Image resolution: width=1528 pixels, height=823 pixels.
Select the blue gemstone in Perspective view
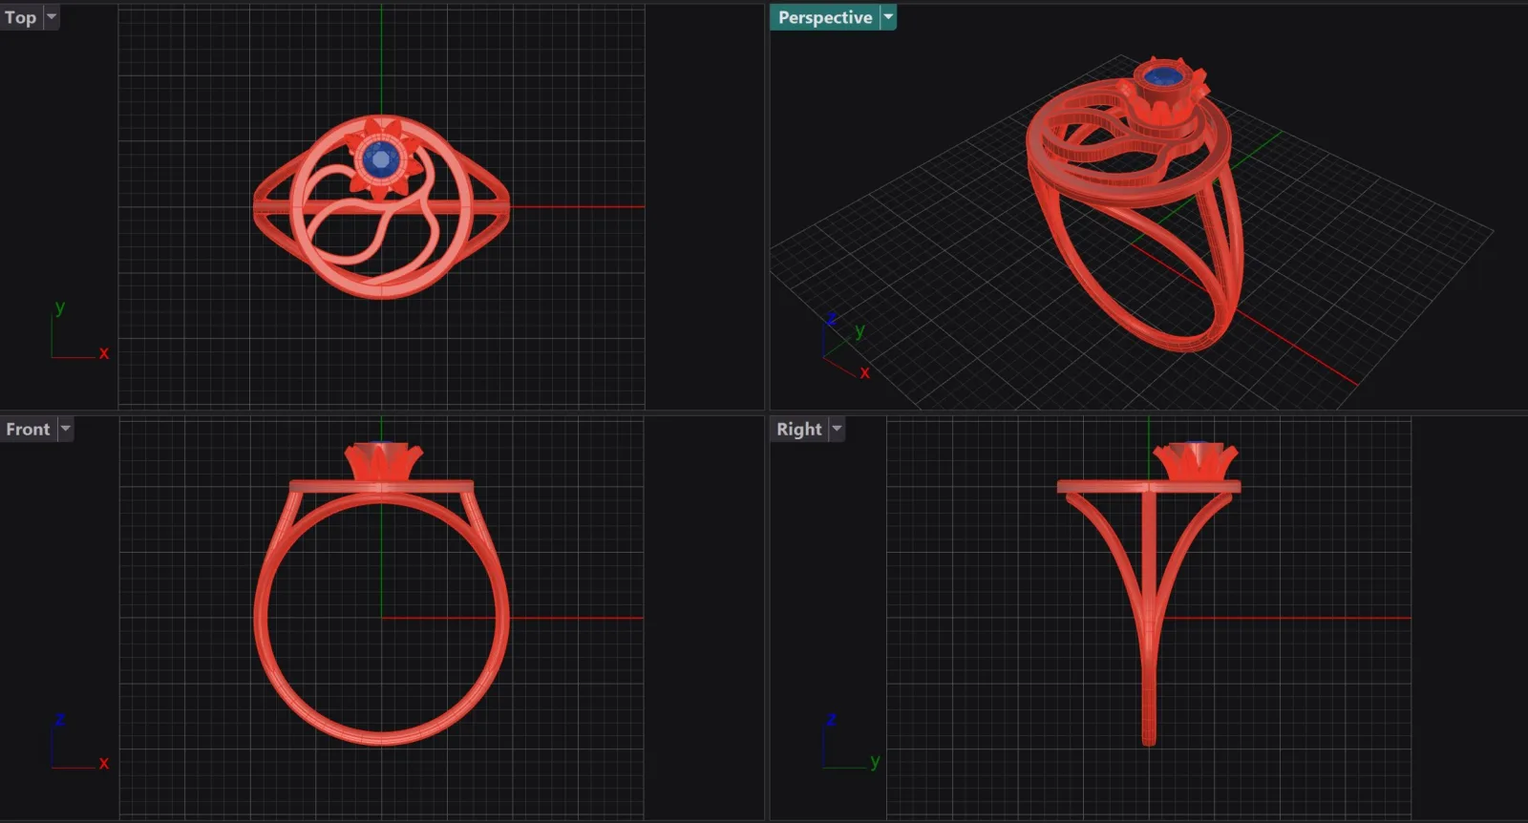click(1161, 75)
